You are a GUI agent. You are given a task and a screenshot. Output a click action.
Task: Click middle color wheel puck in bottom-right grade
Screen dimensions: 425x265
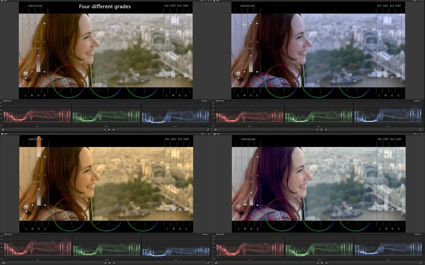click(x=319, y=214)
